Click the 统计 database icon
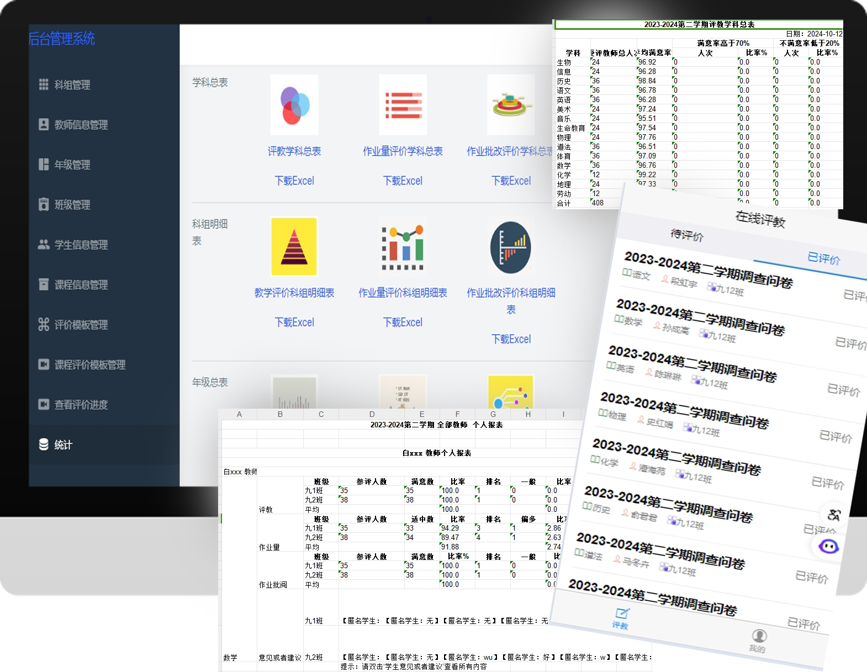Screen dimensions: 867x672 [44, 445]
